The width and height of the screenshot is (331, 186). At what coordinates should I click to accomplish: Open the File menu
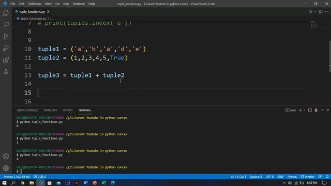pos(12,4)
